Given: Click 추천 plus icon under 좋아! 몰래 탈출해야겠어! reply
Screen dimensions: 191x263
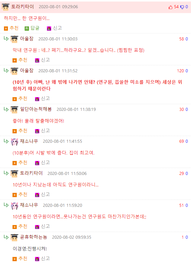Looking at the screenshot, I should 15,131.
